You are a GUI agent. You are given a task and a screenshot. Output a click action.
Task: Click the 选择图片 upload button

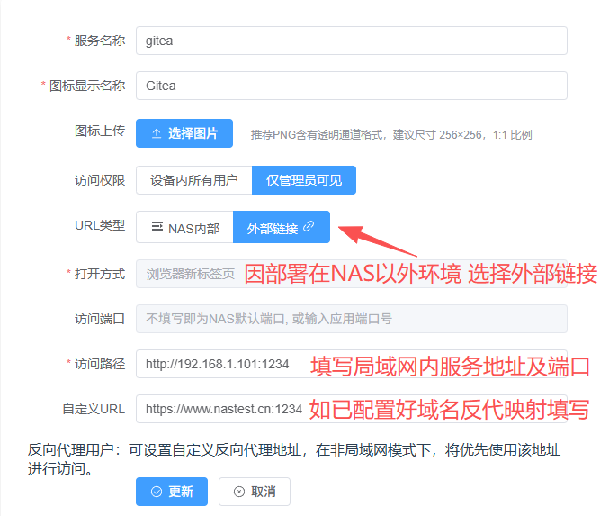coord(184,133)
